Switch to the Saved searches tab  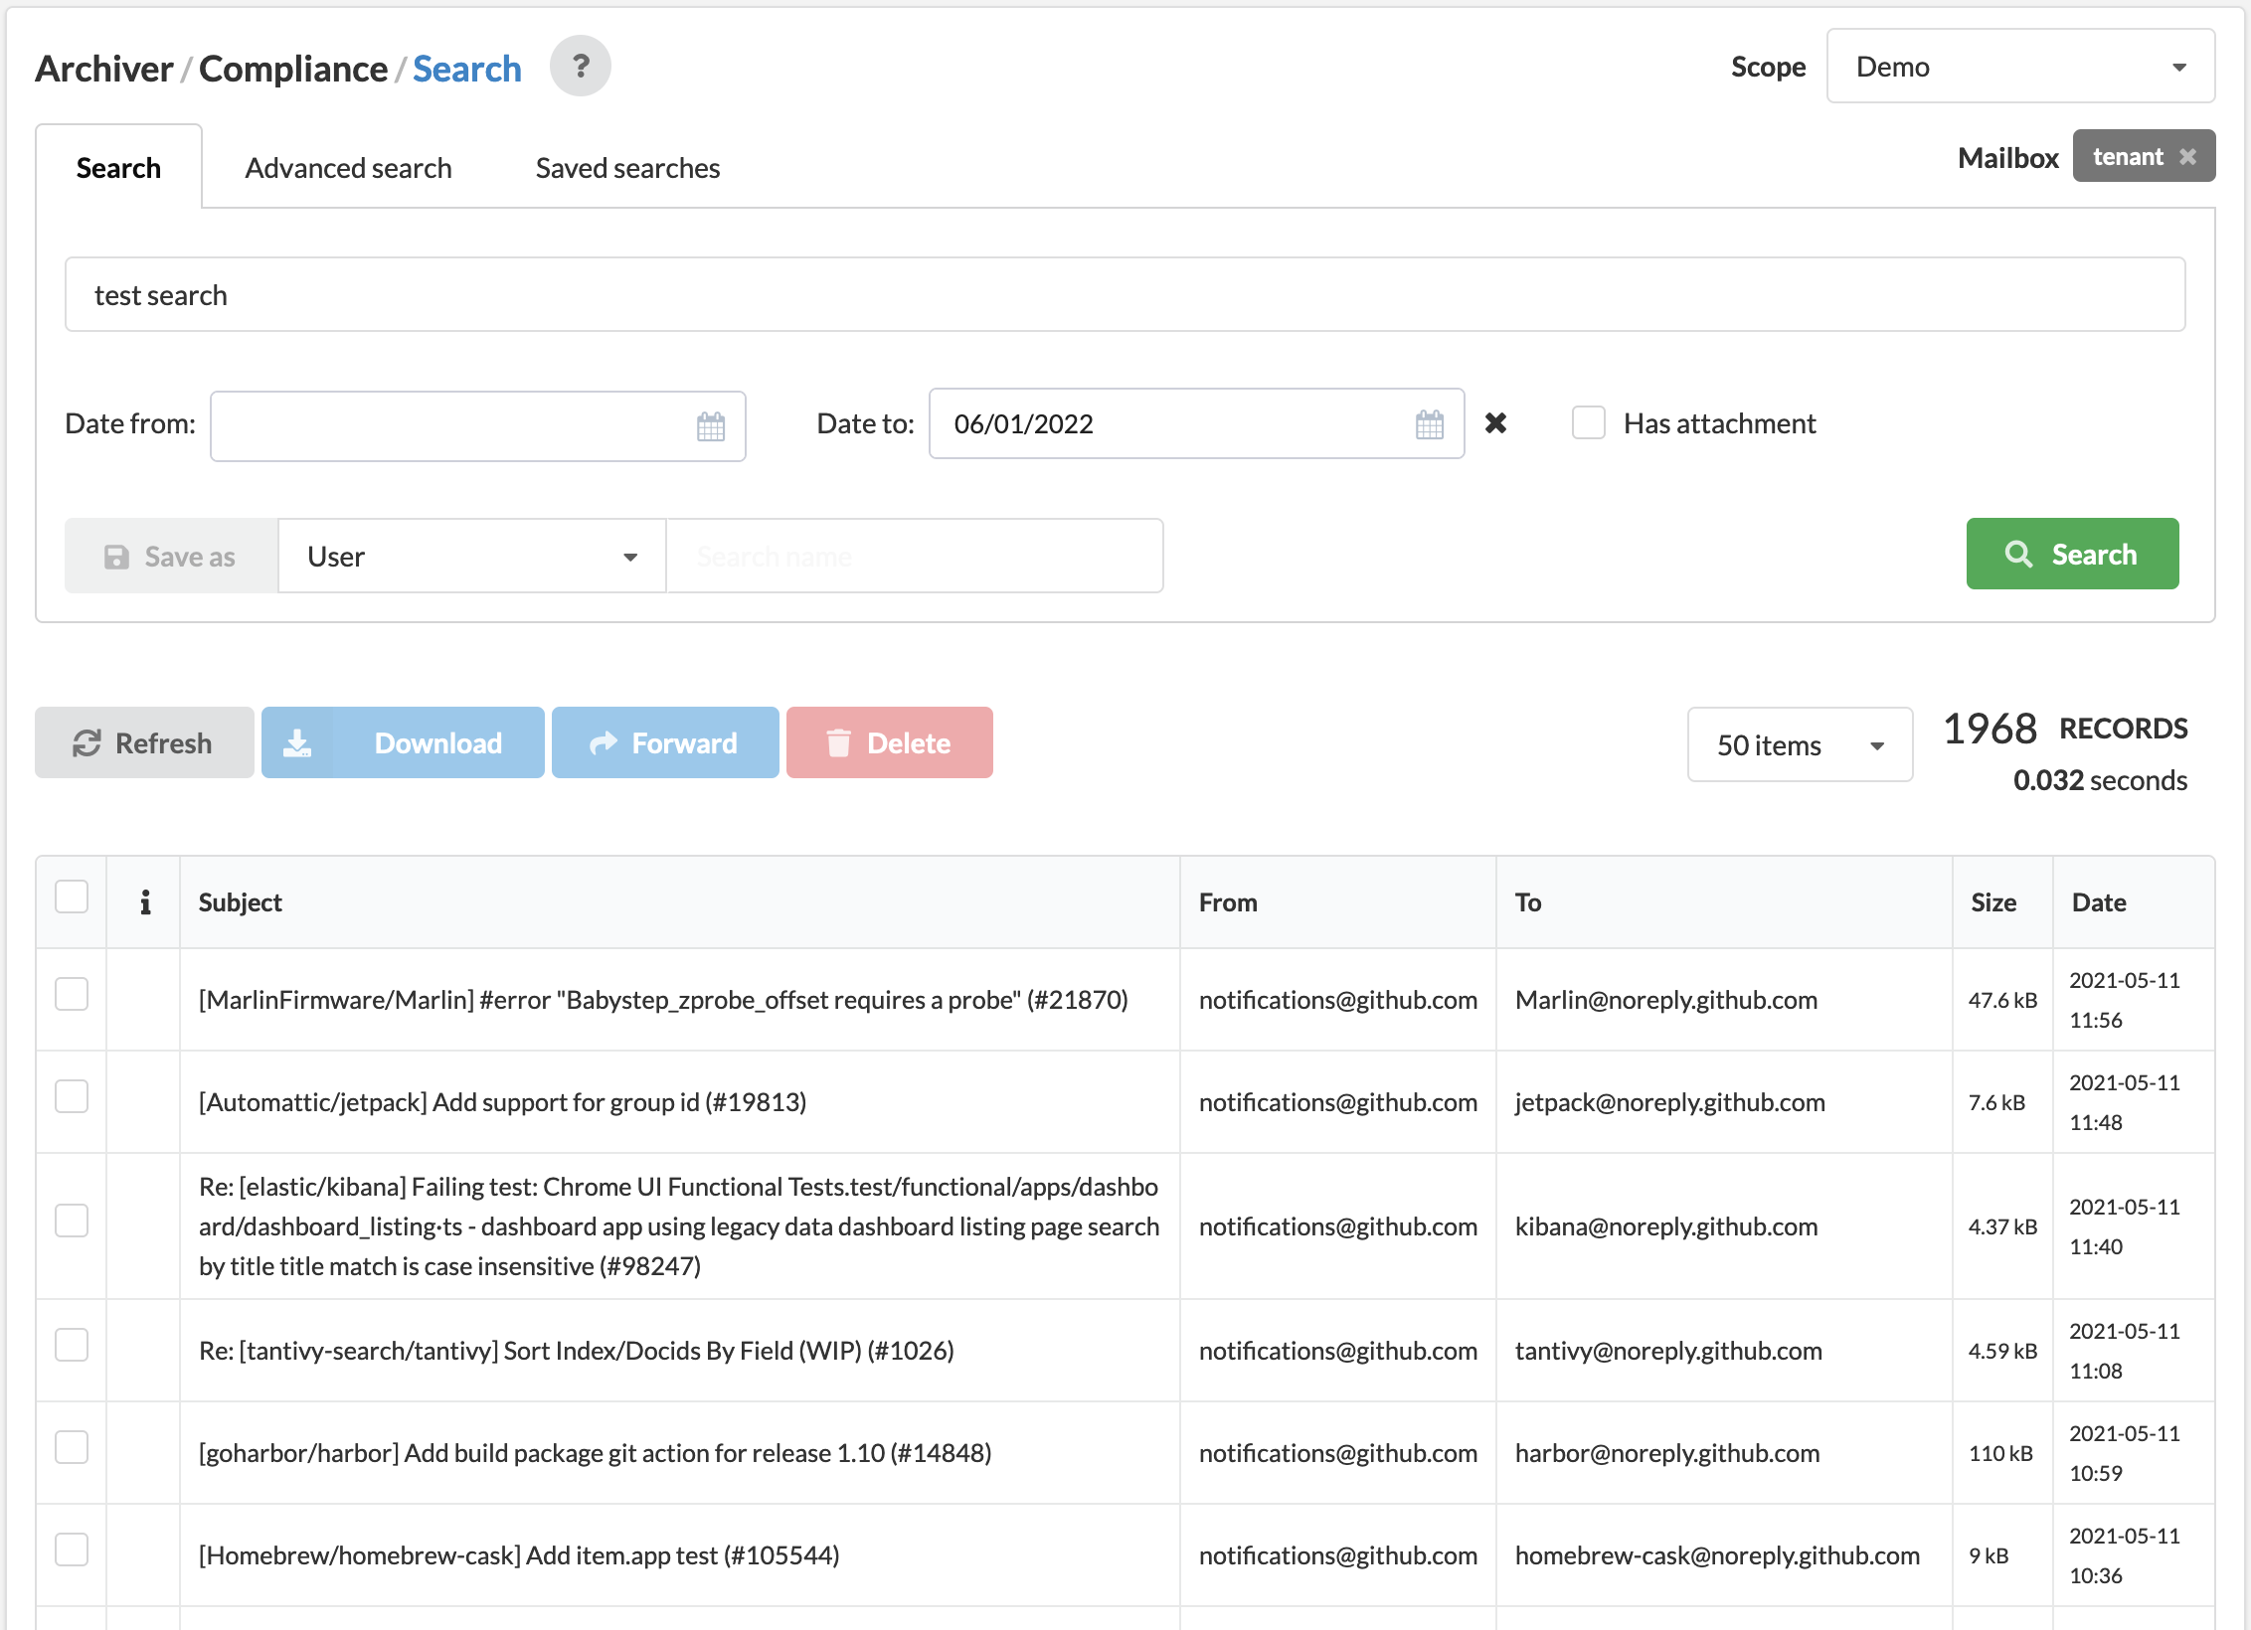[x=627, y=168]
